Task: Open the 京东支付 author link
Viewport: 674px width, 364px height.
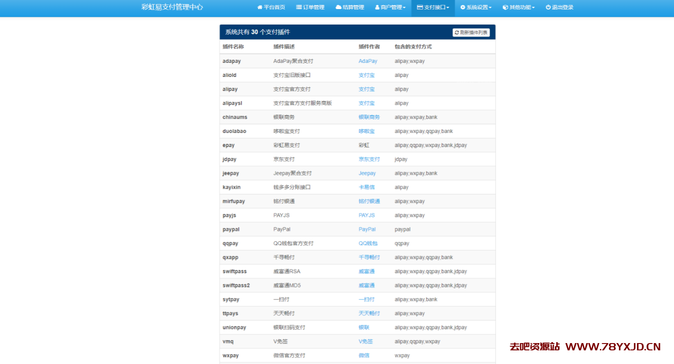Action: (369, 159)
